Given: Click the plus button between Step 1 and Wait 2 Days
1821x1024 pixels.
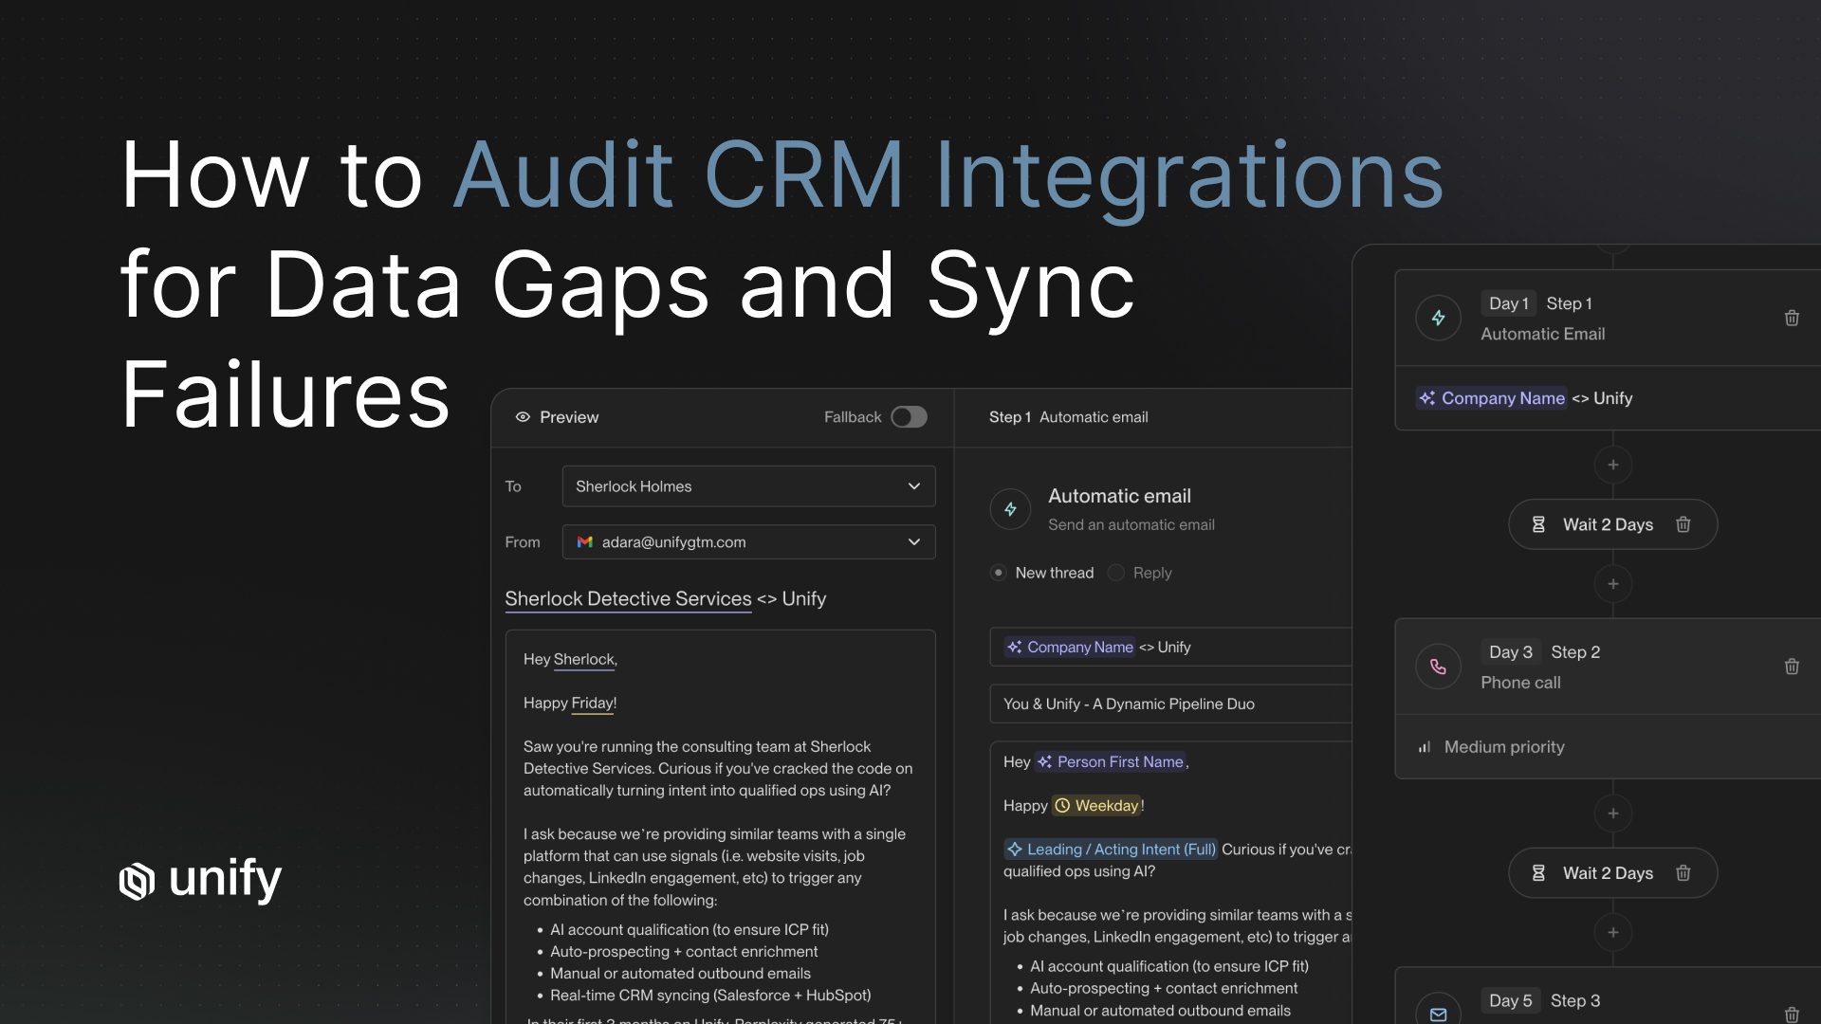Looking at the screenshot, I should click(1613, 465).
